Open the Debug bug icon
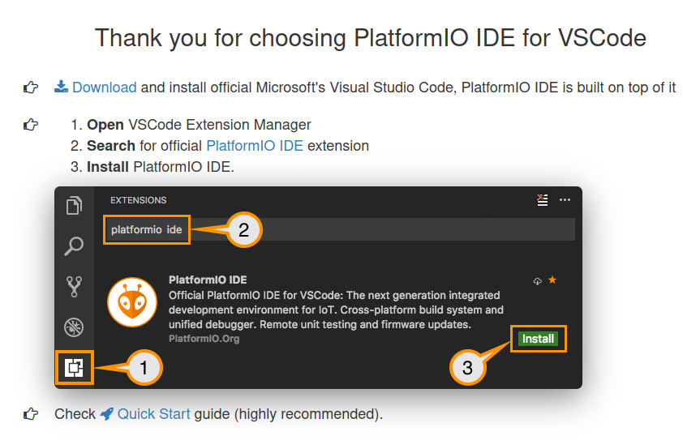The width and height of the screenshot is (683, 440). [x=74, y=327]
